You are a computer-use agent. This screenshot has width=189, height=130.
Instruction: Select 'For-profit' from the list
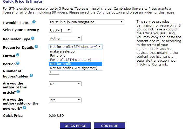58,56
